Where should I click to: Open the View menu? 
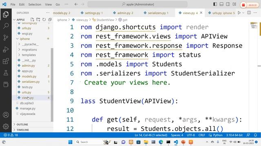48,4
